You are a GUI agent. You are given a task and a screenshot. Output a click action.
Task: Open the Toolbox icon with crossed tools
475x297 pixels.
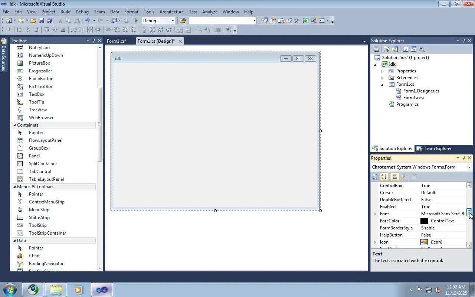[x=297, y=21]
